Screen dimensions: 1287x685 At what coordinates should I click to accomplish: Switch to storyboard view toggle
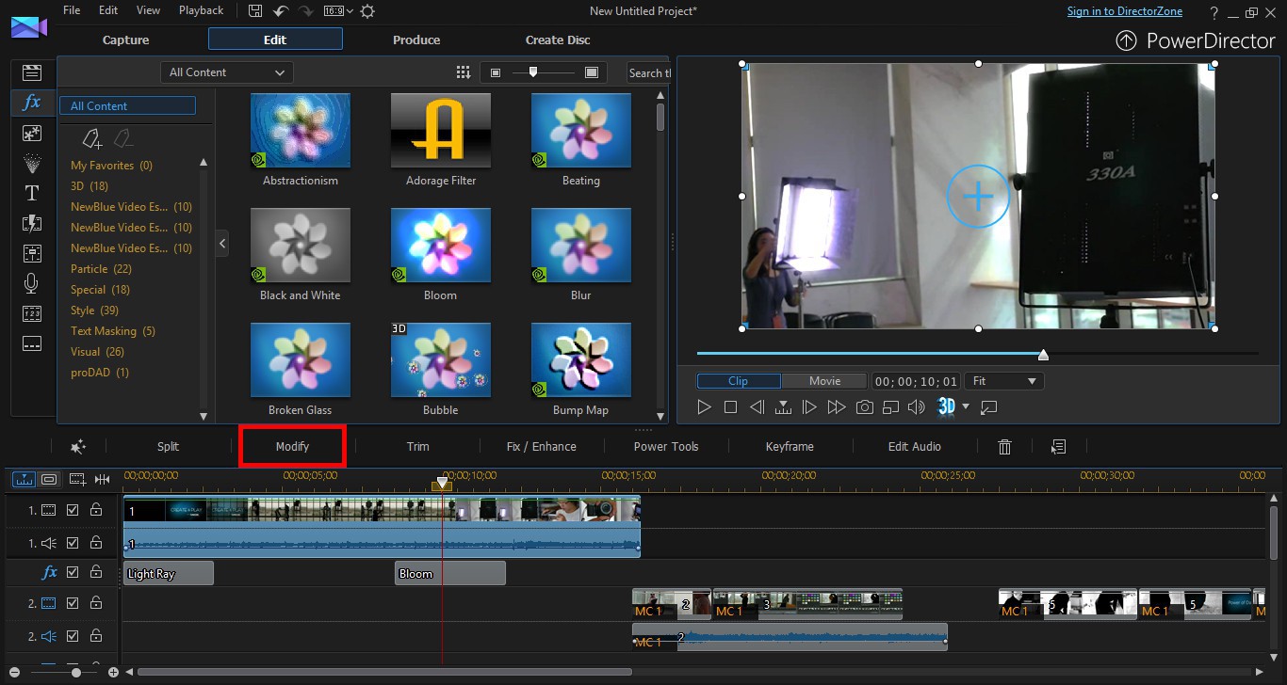tap(49, 479)
